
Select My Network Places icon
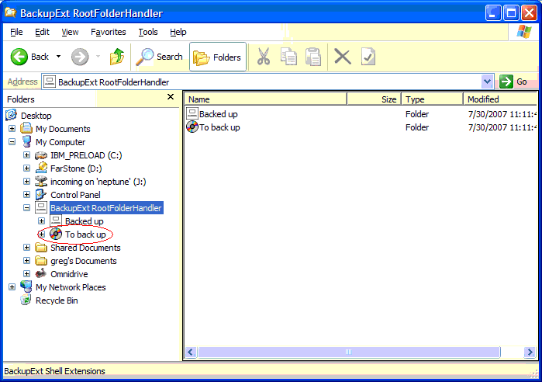click(26, 286)
